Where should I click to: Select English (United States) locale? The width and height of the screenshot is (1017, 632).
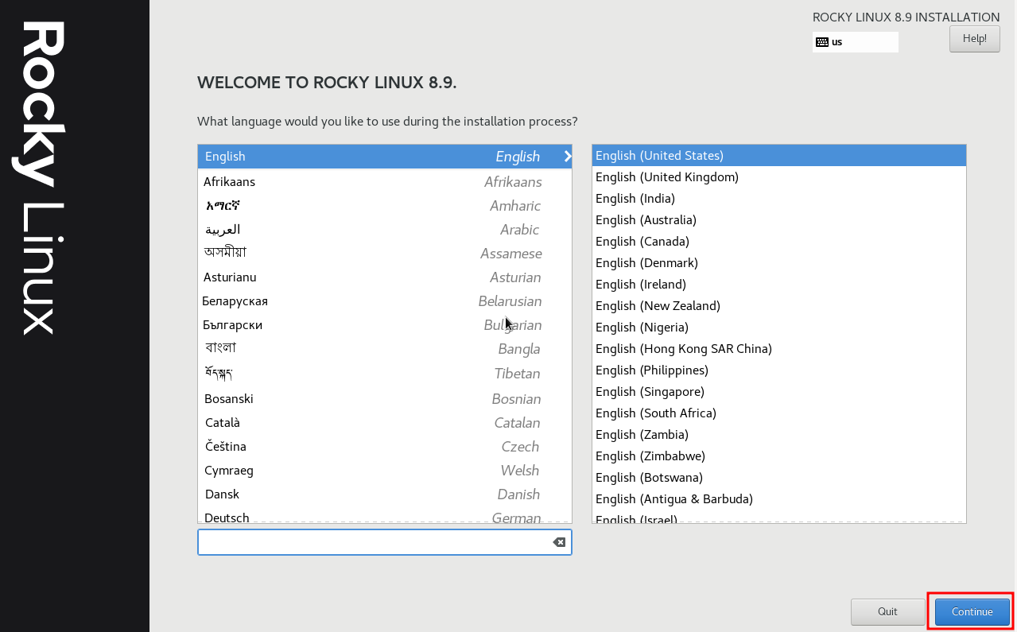coord(779,155)
